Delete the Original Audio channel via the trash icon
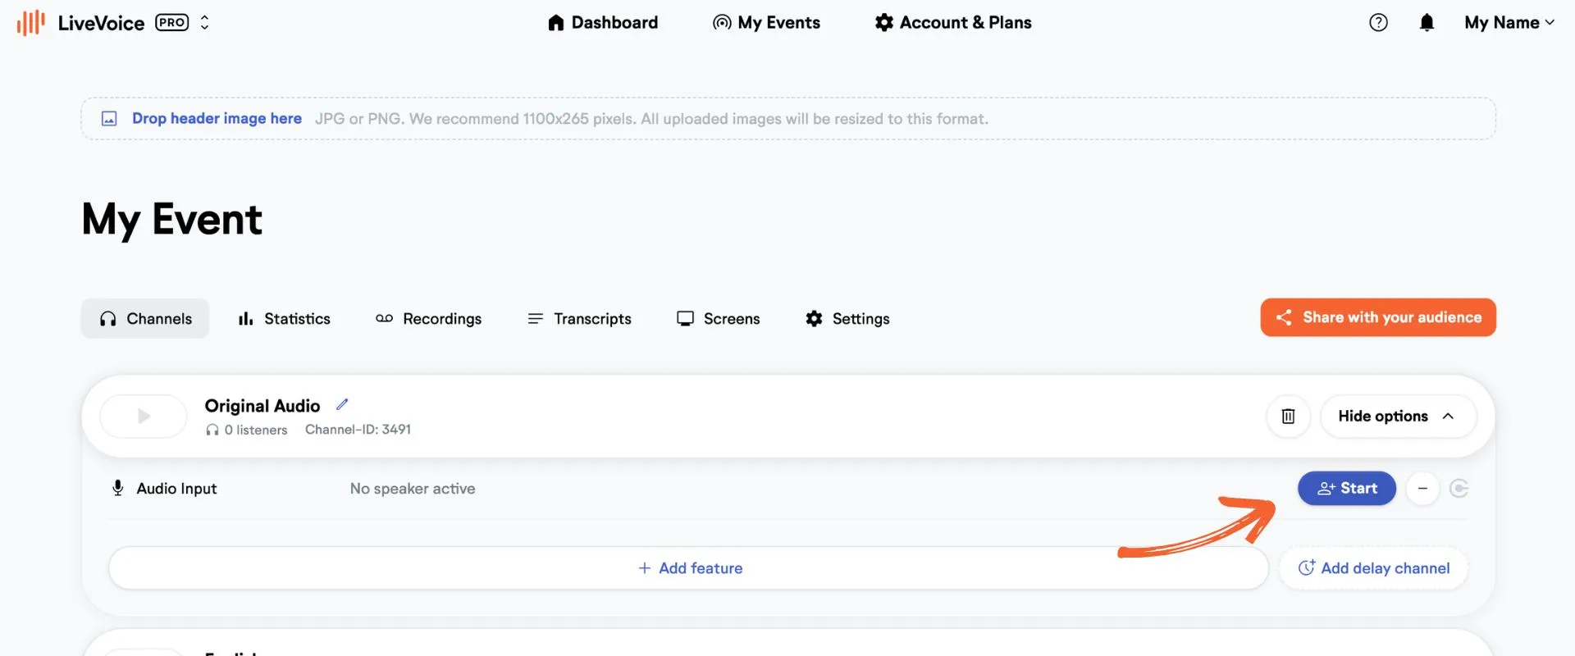1575x656 pixels. pos(1289,417)
